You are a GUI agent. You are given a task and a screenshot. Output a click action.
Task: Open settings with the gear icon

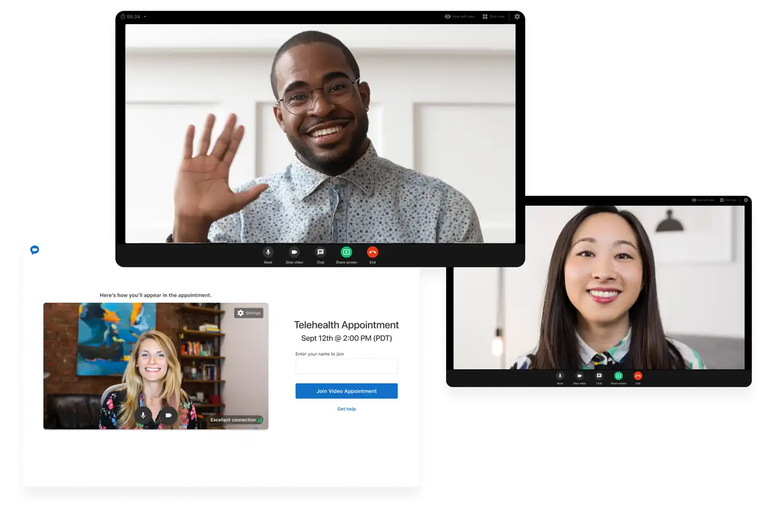click(x=516, y=16)
